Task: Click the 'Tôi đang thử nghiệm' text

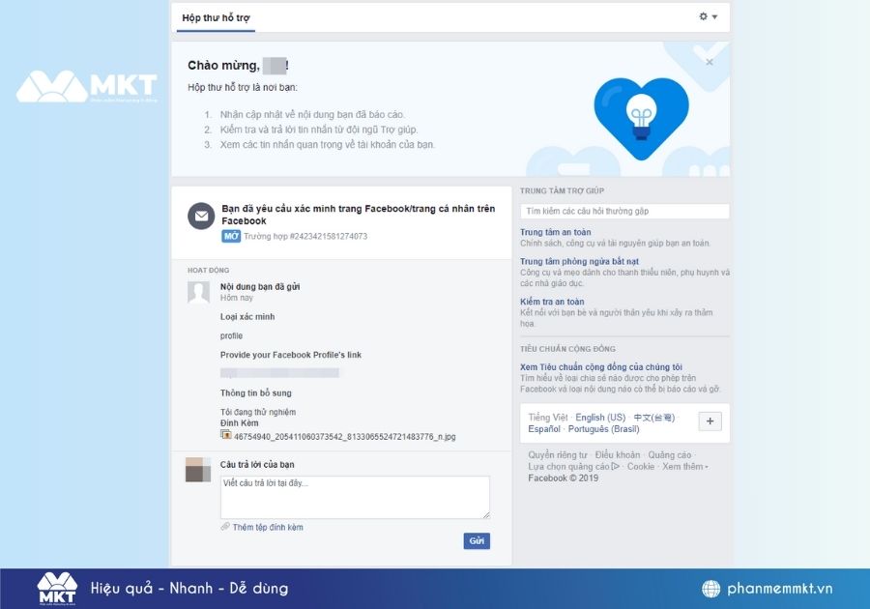Action: click(x=258, y=412)
